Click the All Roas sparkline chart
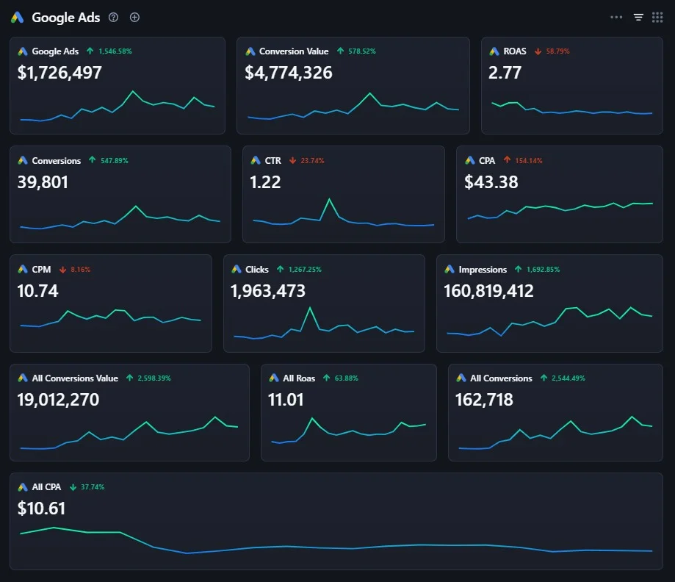Viewport: 675px width, 582px height. coord(348,431)
